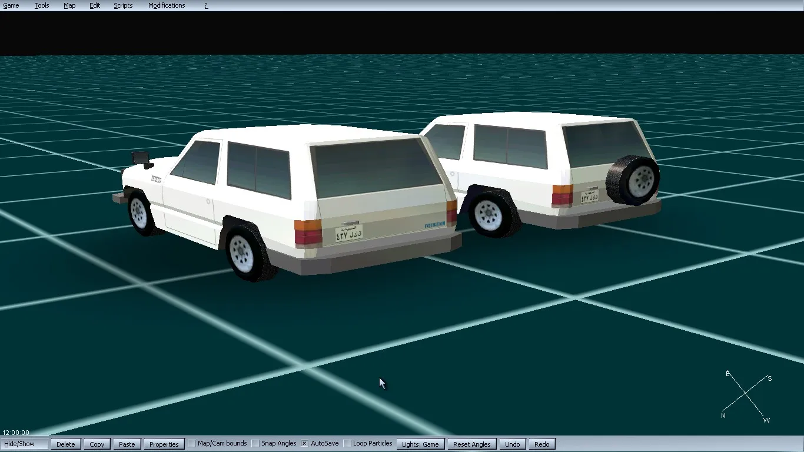
Task: Enable the Map/Cam bounds checkbox
Action: coord(192,443)
